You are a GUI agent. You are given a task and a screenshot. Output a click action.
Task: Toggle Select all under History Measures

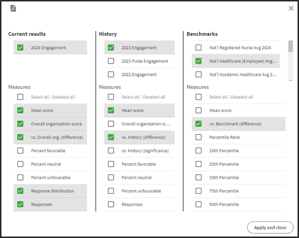pos(111,97)
